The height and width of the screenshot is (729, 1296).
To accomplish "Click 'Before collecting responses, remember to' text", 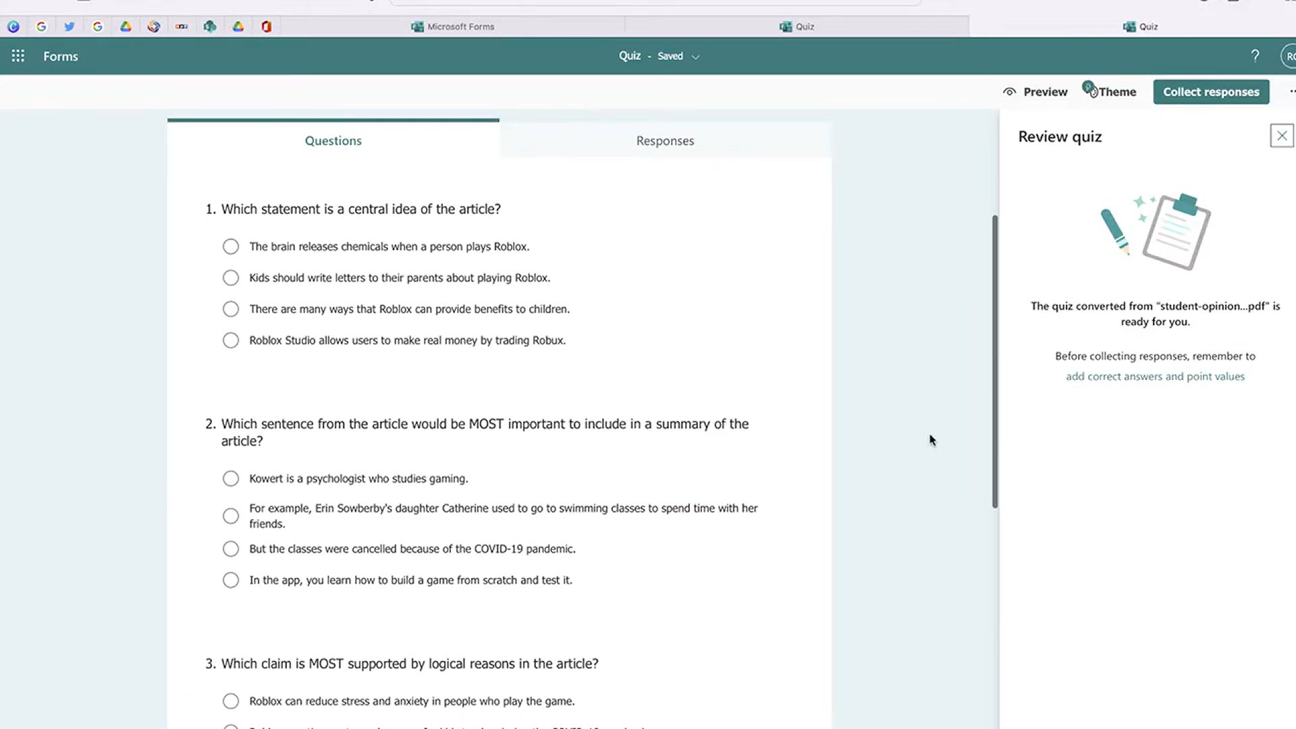I will pos(1155,356).
